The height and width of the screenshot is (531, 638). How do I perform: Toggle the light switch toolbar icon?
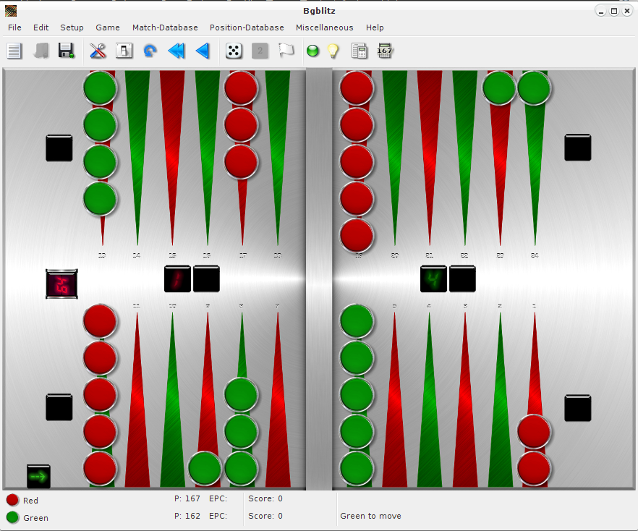tap(124, 51)
